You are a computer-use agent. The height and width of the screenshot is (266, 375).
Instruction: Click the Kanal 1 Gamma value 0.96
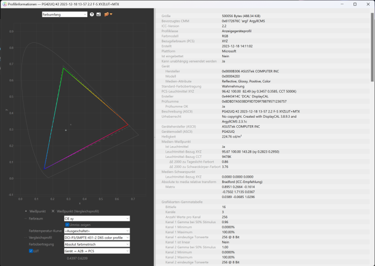pyautogui.click(x=225, y=222)
